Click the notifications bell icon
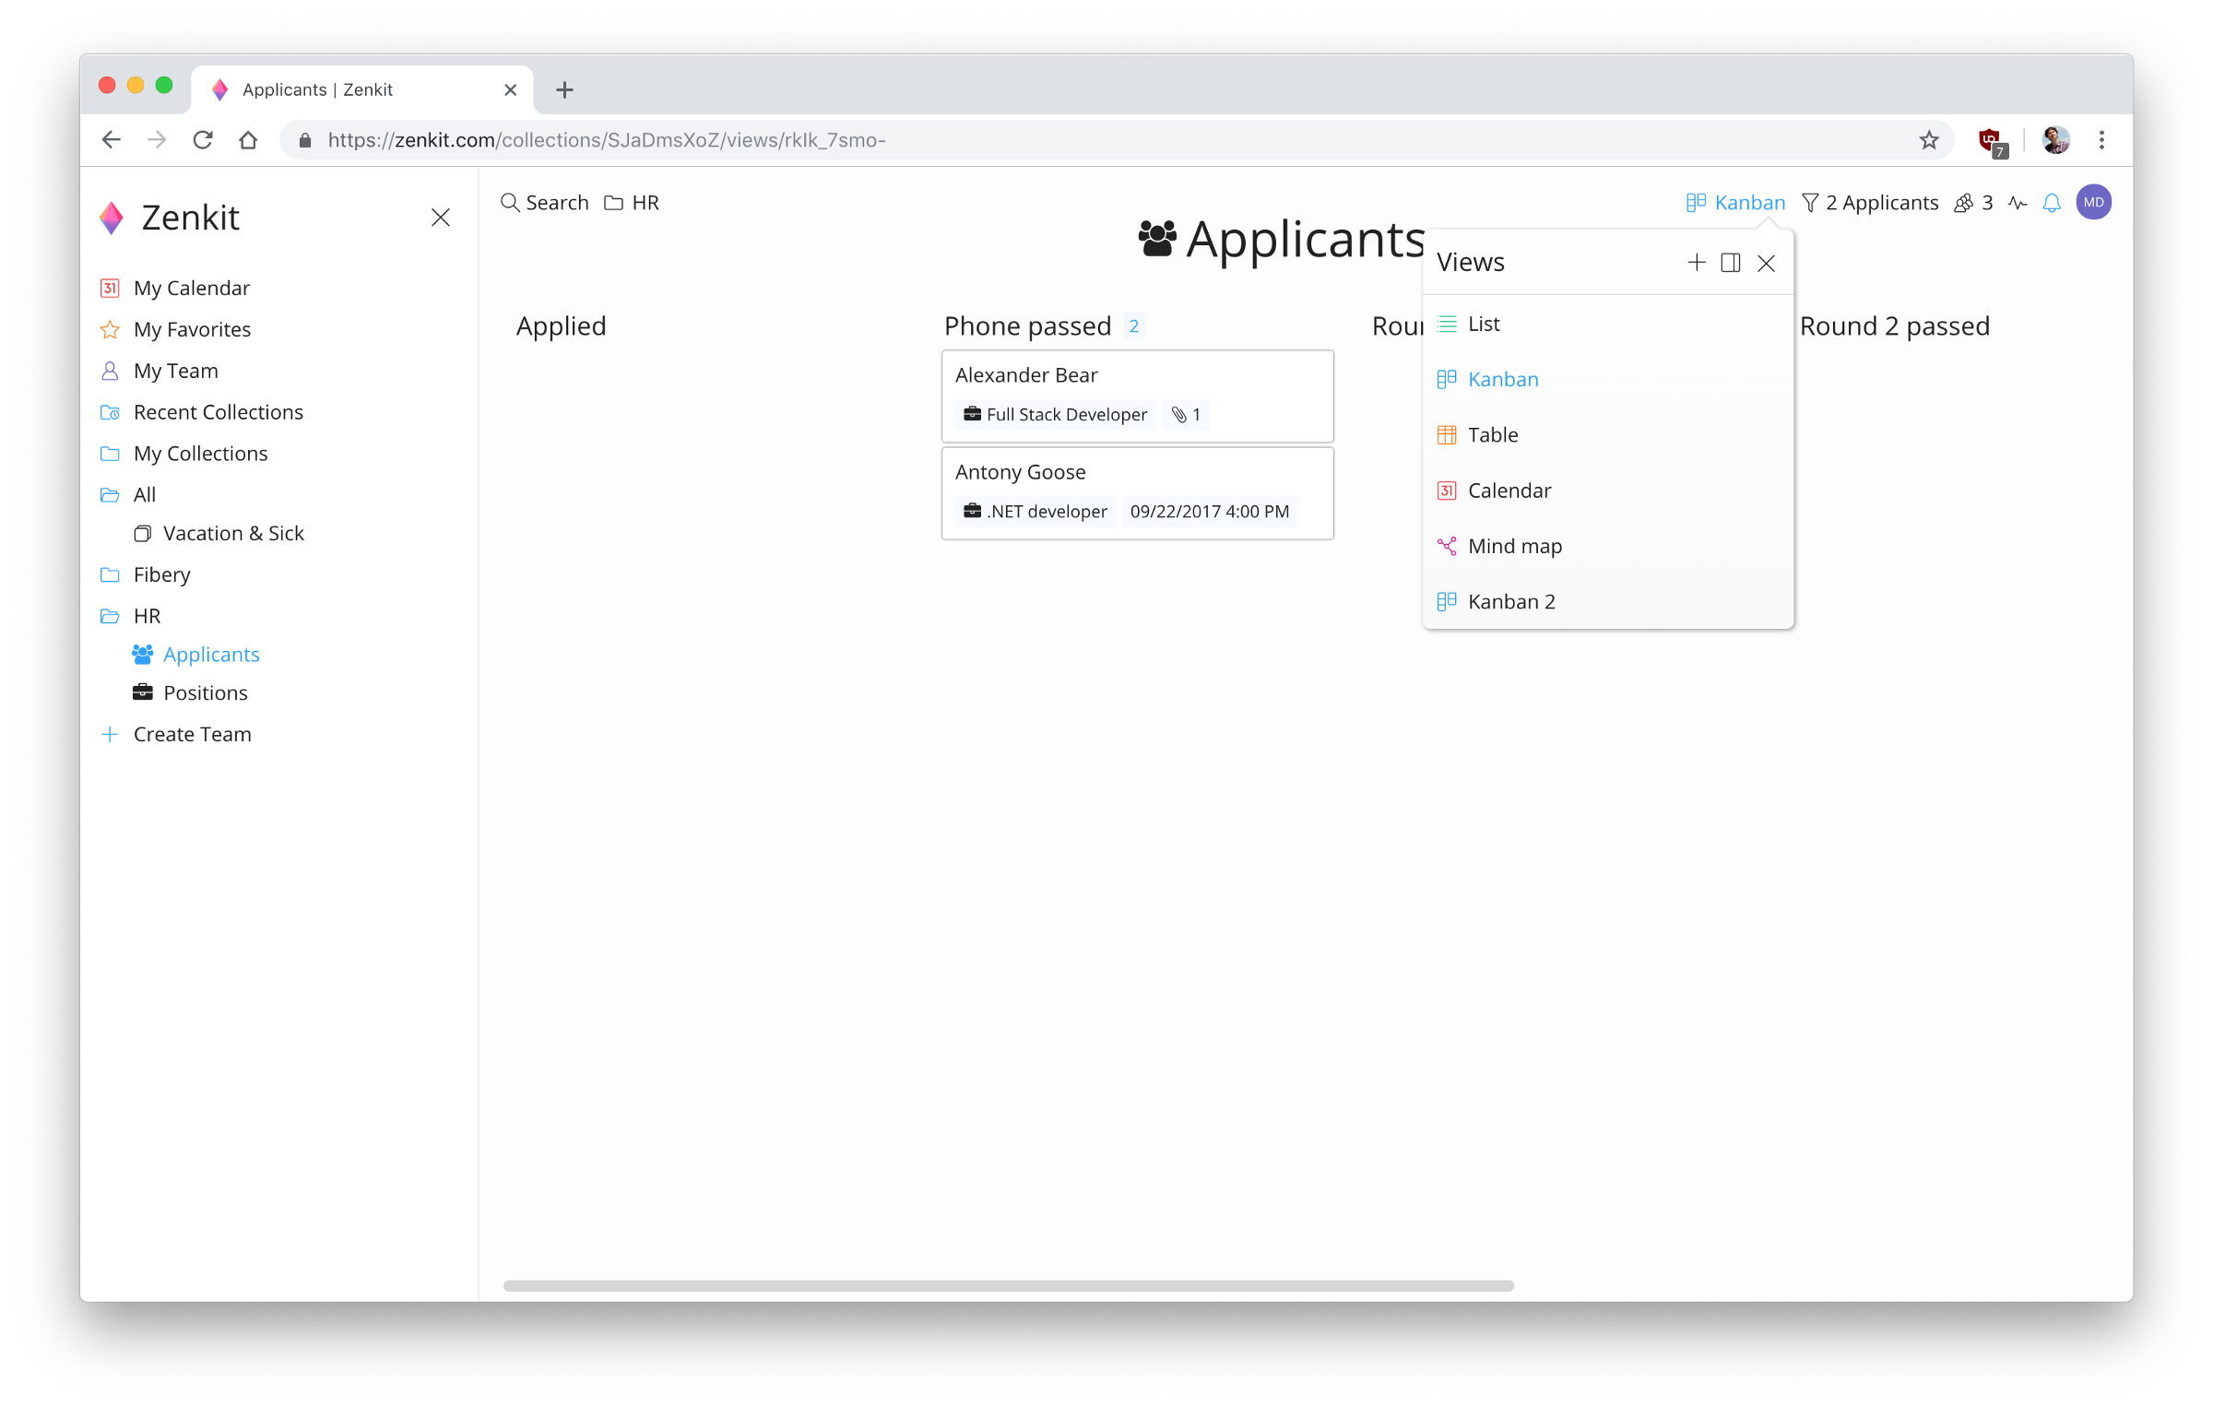The width and height of the screenshot is (2213, 1407). (2051, 203)
